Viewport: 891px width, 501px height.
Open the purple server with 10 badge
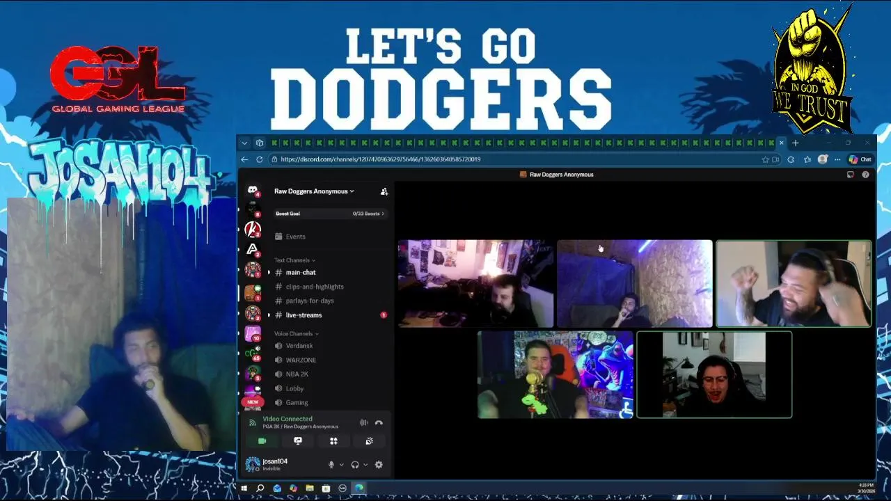coord(253,333)
